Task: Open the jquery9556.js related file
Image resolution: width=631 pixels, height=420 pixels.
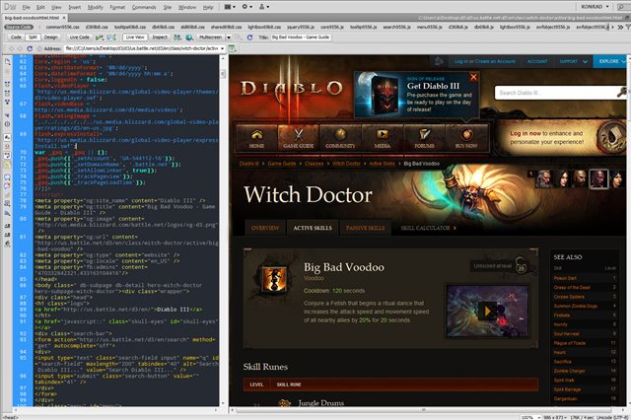Action: [x=301, y=27]
